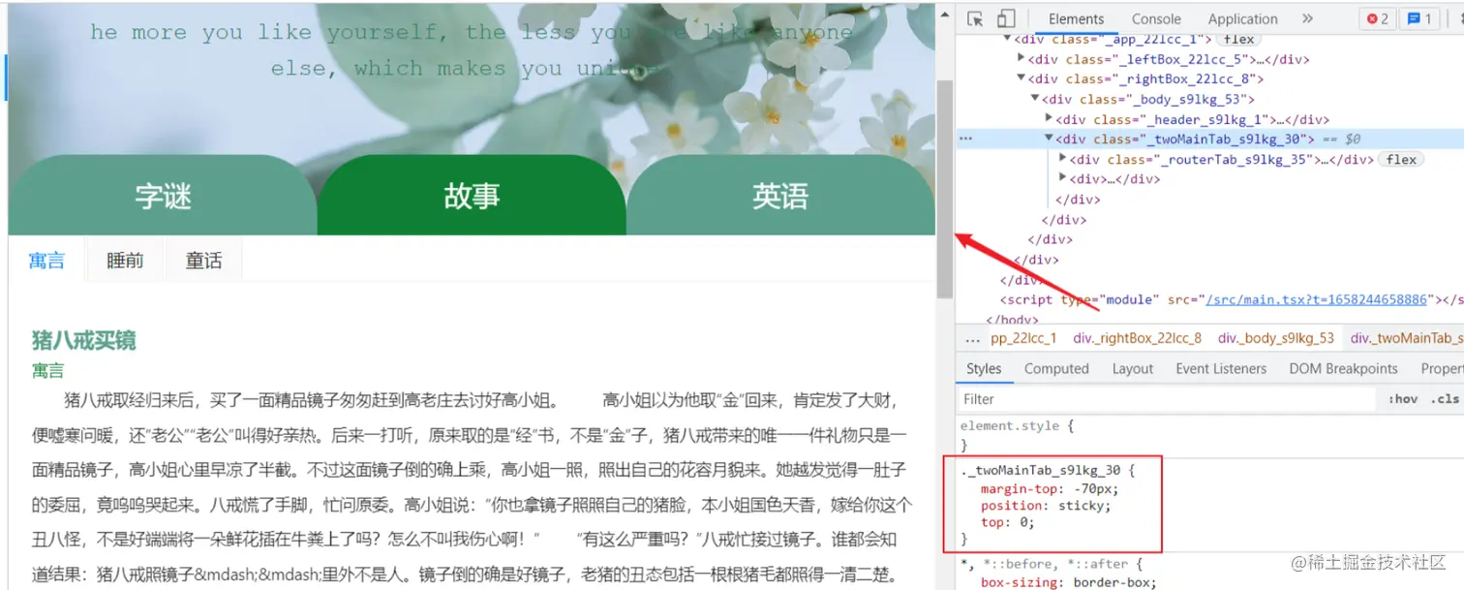Open the more DevTools tabs chevron

(x=1307, y=18)
